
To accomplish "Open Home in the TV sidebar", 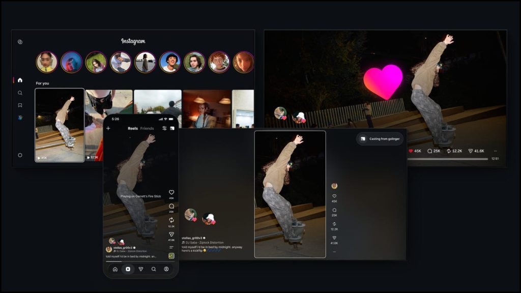I will point(20,80).
